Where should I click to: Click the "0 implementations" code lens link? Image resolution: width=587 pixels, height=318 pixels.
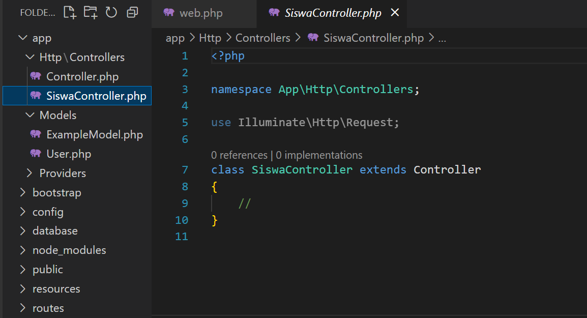(319, 155)
